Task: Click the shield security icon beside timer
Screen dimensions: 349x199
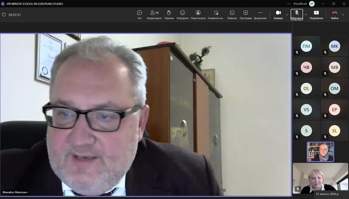Action: [x=4, y=15]
